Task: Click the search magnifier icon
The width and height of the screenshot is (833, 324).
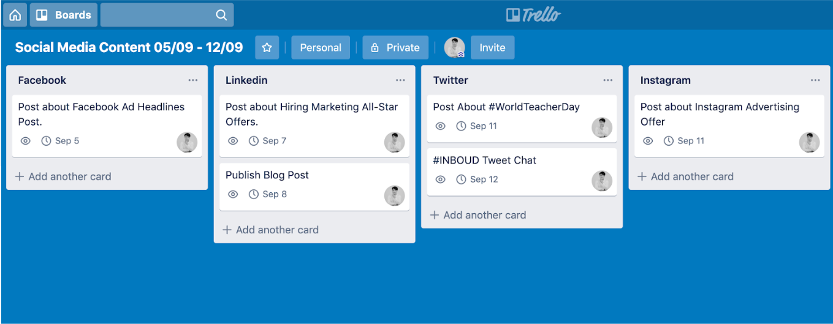Action: (x=221, y=15)
